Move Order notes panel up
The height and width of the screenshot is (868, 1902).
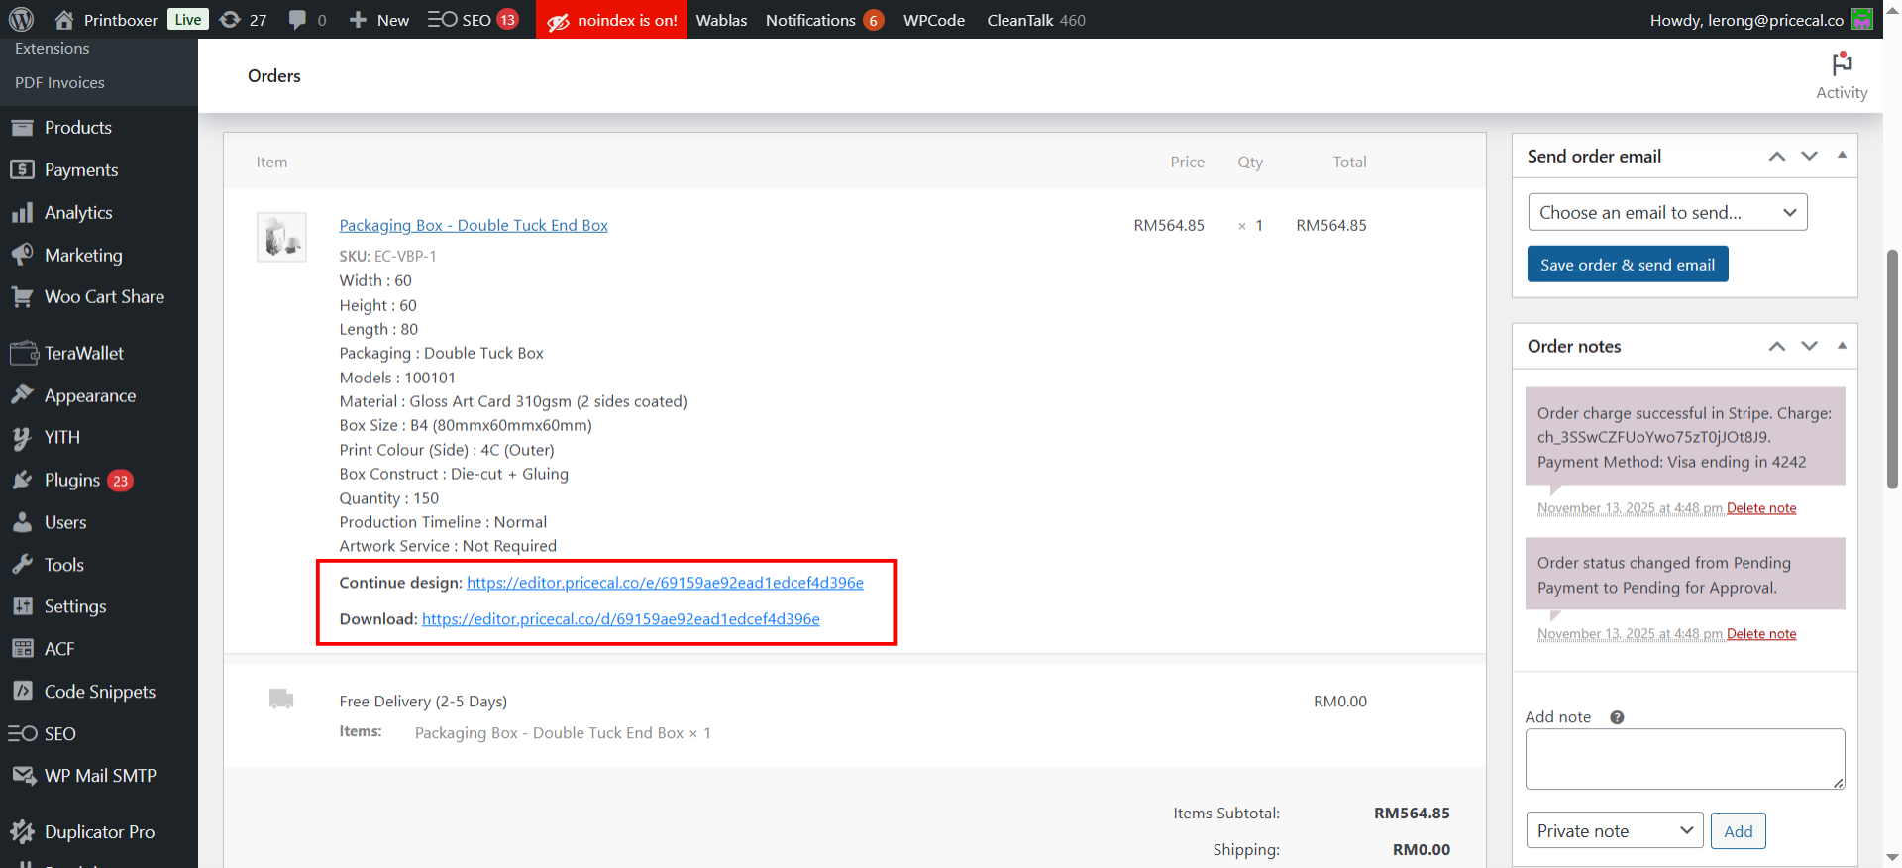(1777, 347)
